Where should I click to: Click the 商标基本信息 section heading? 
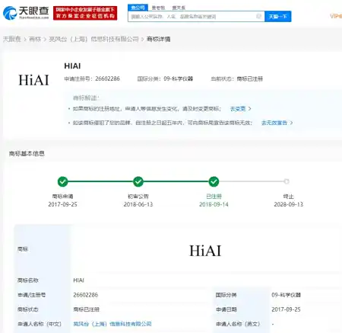pos(27,153)
